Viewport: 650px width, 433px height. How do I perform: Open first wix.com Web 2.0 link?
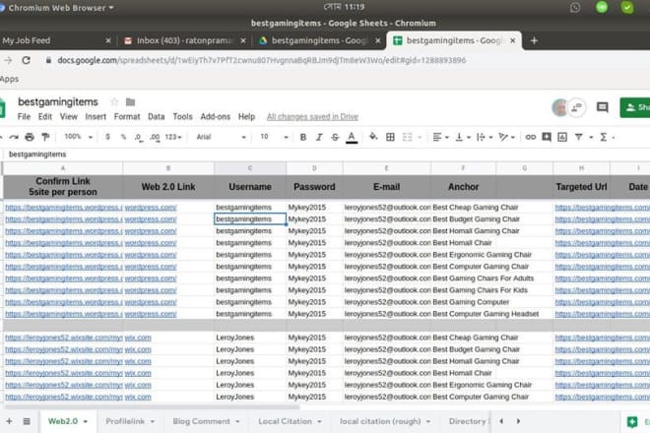coord(138,338)
